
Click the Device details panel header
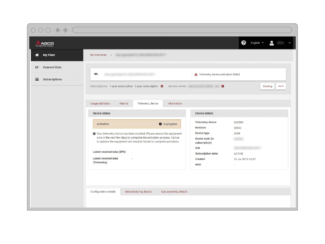(x=239, y=113)
